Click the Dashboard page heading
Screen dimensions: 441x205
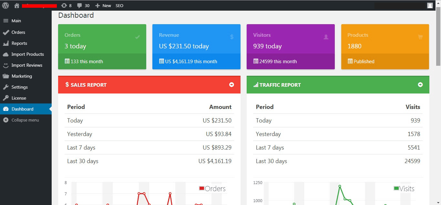pos(76,15)
